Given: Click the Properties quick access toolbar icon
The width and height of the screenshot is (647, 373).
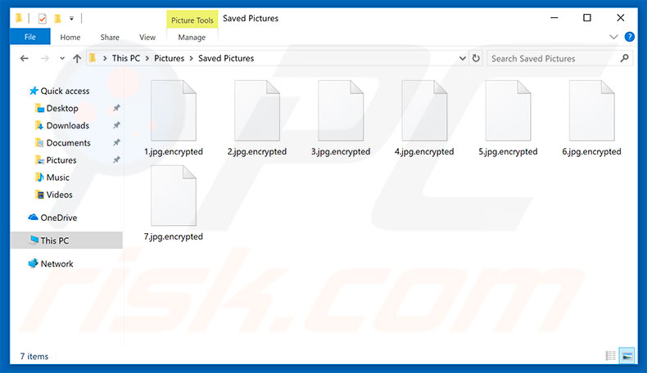Looking at the screenshot, I should pyautogui.click(x=42, y=18).
